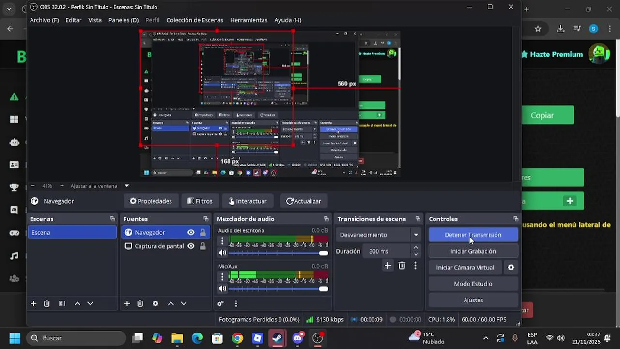This screenshot has height=349, width=620.
Task: Undock the Escenas panel with its float icon
Action: [x=112, y=219]
